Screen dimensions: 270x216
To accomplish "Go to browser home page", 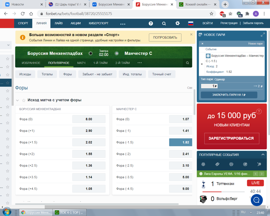I will pyautogui.click(x=31, y=13).
